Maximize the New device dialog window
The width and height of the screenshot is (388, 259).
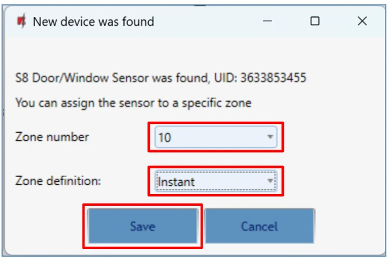point(315,22)
